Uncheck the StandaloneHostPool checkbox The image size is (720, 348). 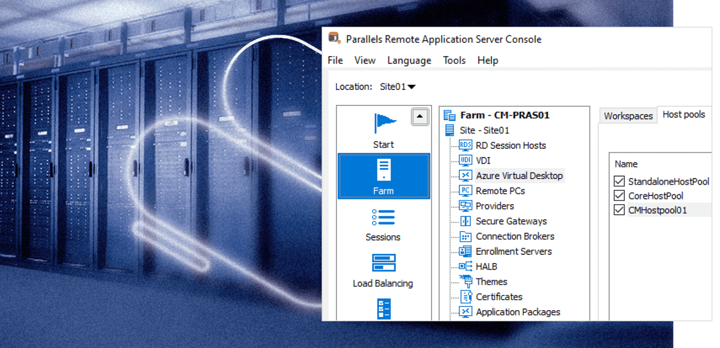click(619, 182)
